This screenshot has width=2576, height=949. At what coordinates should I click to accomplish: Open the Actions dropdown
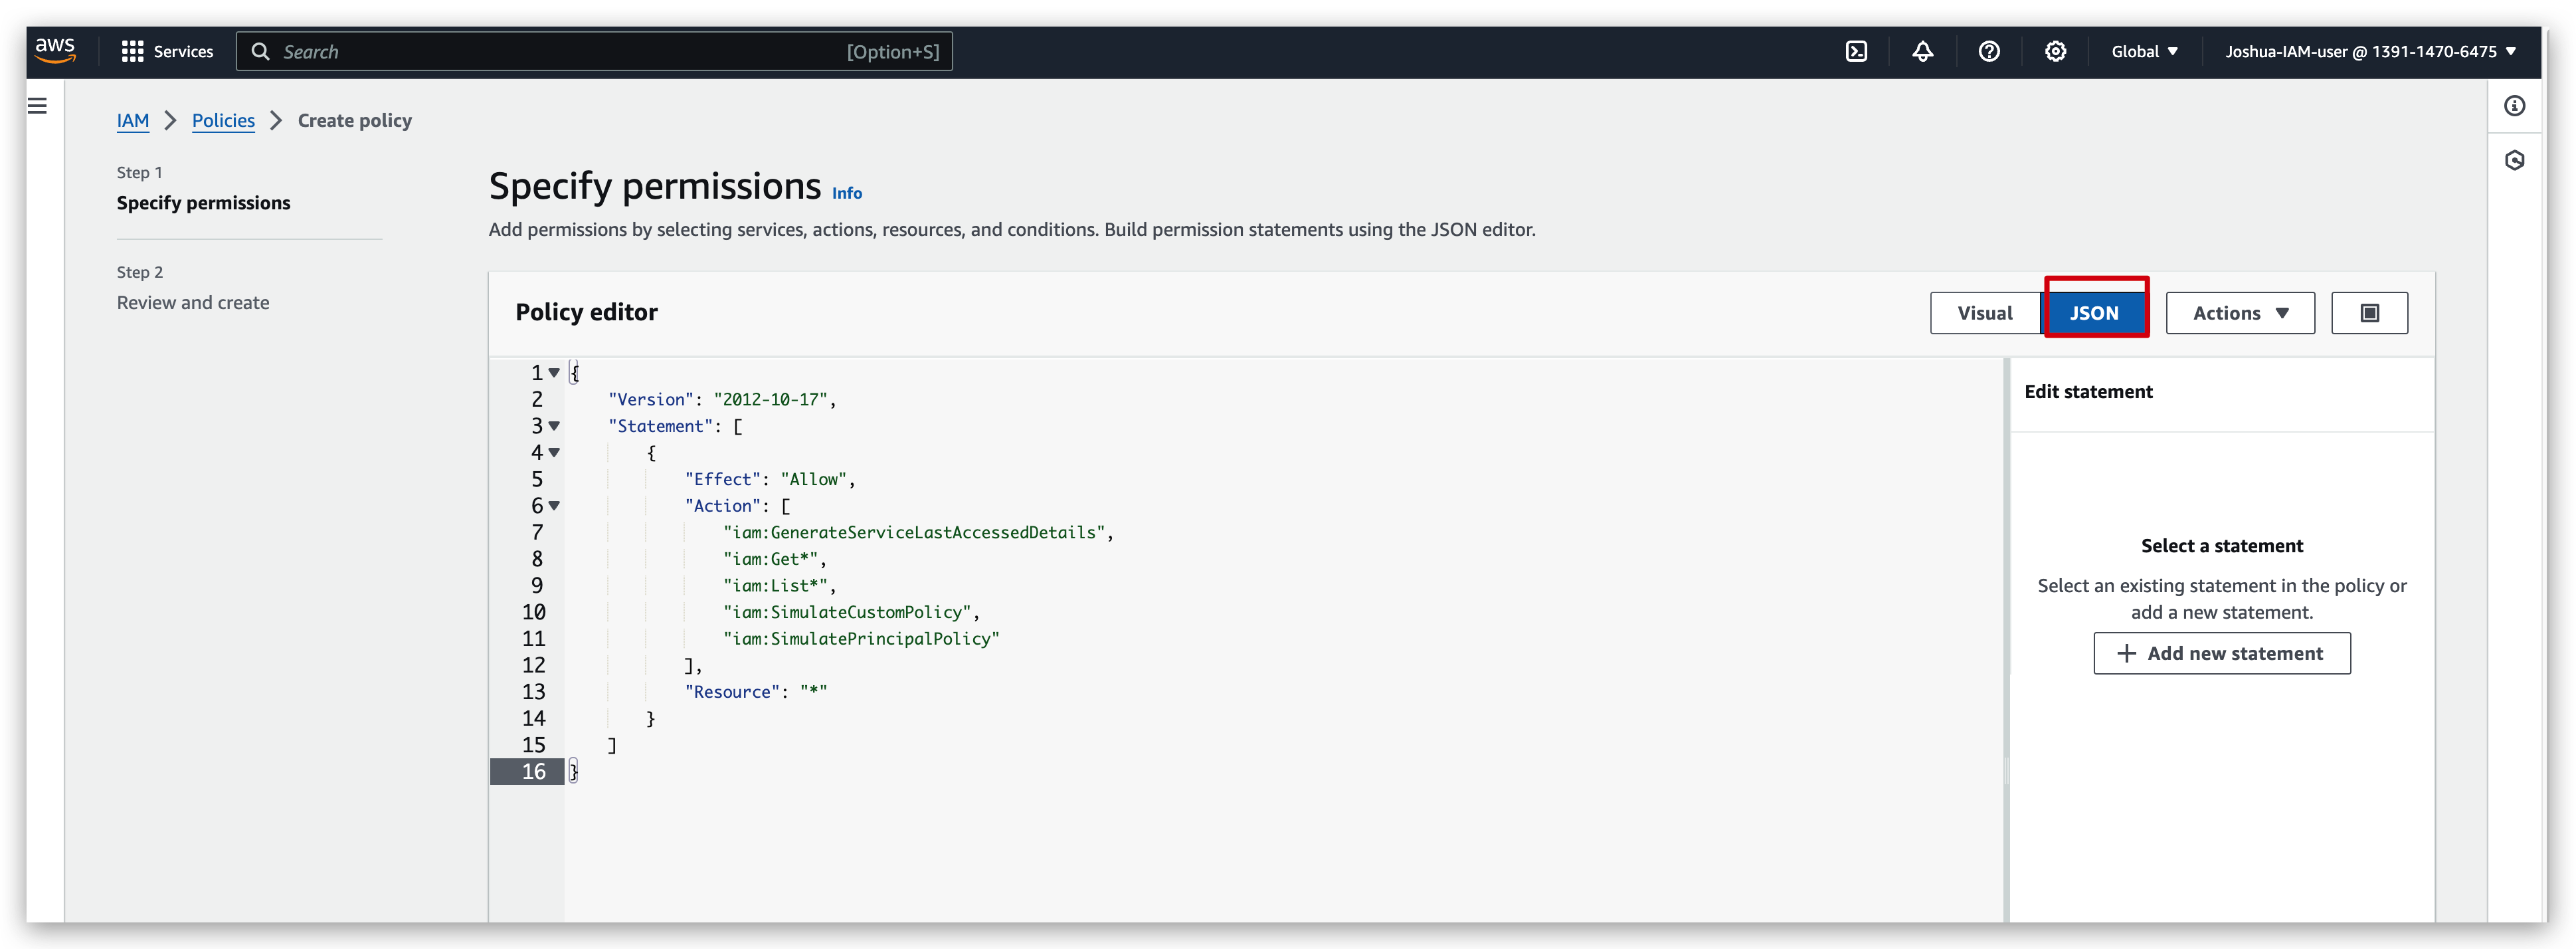(2239, 312)
